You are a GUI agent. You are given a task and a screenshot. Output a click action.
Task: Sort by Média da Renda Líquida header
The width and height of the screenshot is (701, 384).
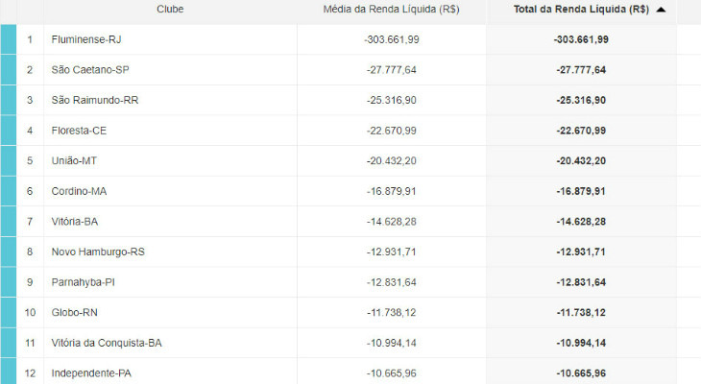point(391,10)
